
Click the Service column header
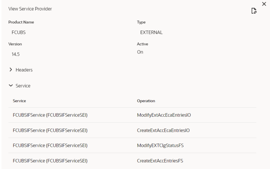click(x=19, y=101)
